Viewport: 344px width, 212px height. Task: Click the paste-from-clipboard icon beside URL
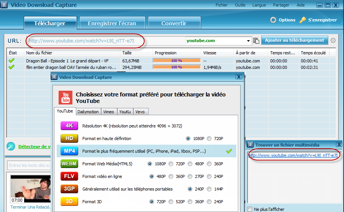(256, 41)
